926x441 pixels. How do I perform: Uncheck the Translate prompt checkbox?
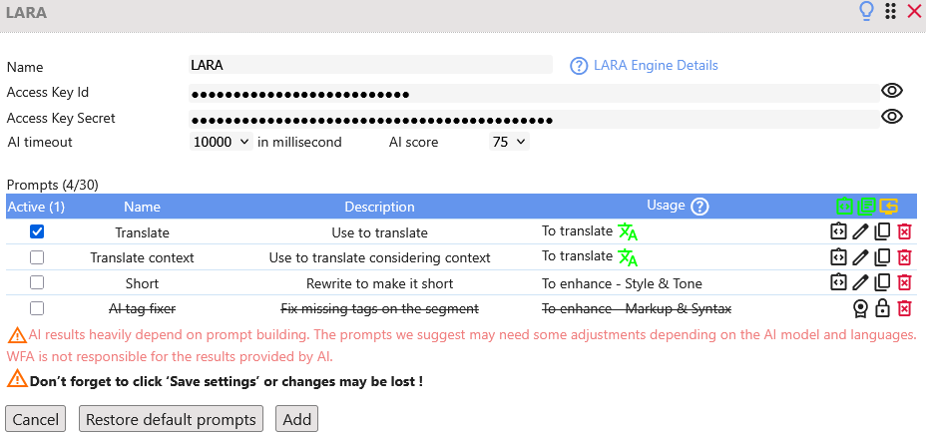point(37,232)
